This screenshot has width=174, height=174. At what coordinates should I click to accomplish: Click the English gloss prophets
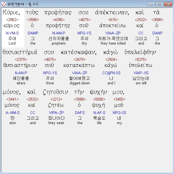59,43
